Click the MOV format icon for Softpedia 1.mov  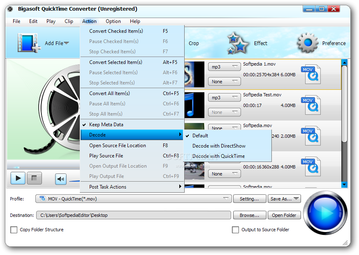[x=311, y=75]
